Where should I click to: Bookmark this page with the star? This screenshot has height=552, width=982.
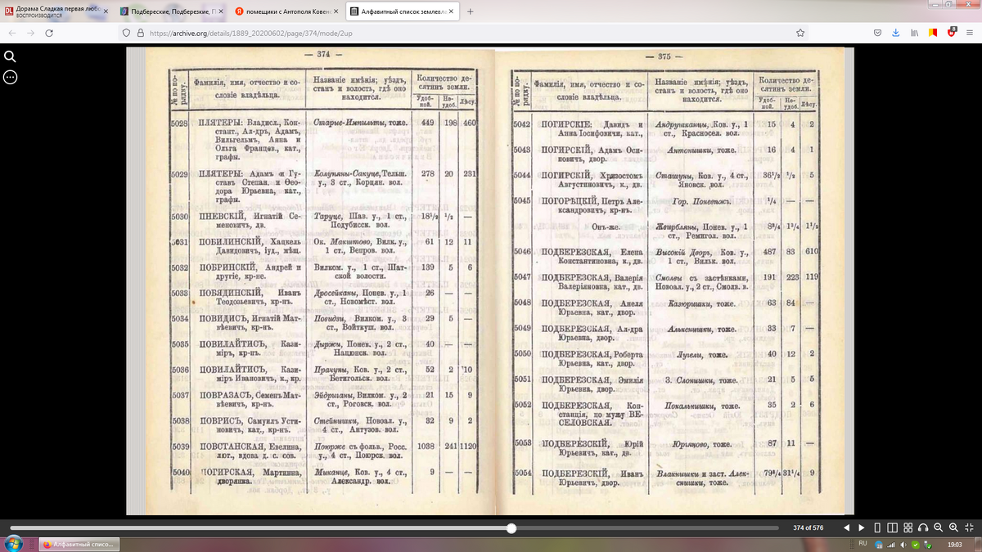click(x=800, y=33)
